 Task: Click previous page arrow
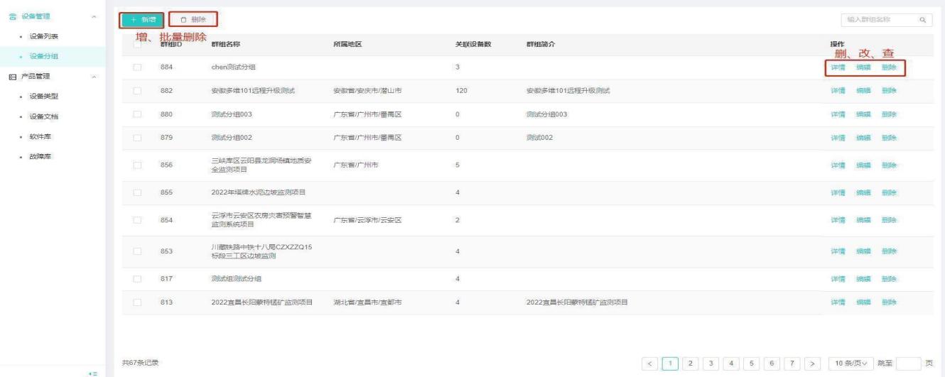[652, 363]
